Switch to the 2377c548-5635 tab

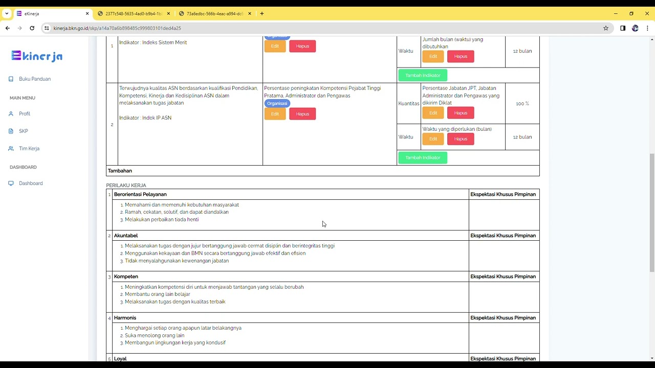point(134,14)
